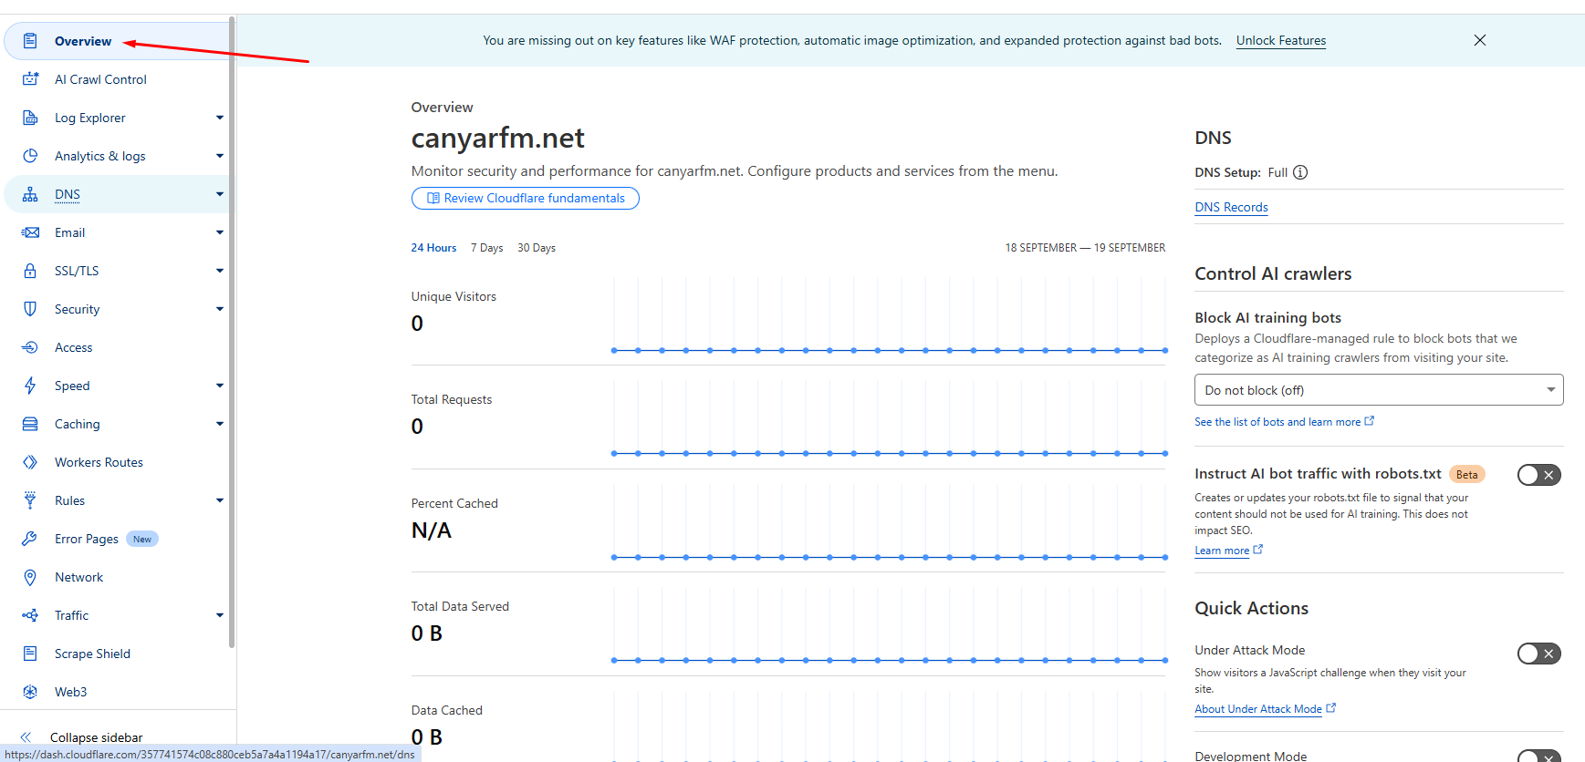The height and width of the screenshot is (762, 1585).
Task: Click the Speed lightning bolt icon
Action: coord(30,386)
